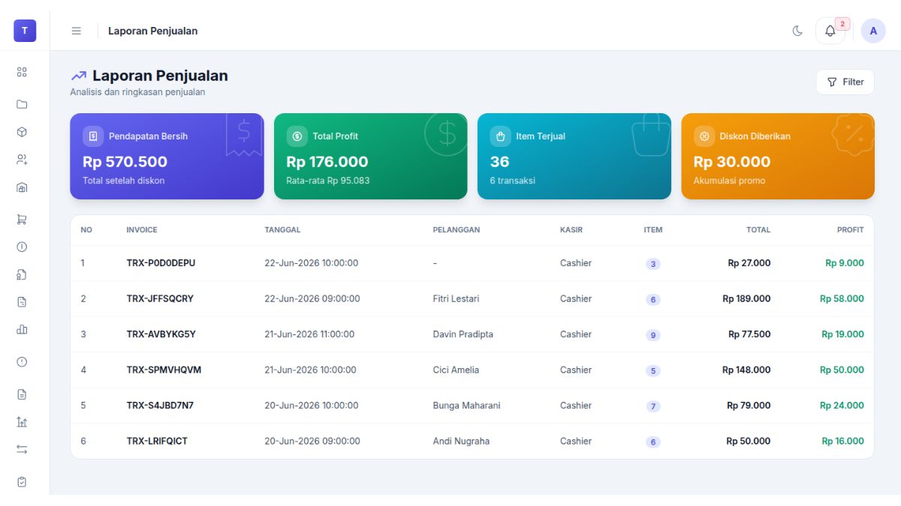Click customer name Davin Pradipta
The image size is (901, 506).
463,334
